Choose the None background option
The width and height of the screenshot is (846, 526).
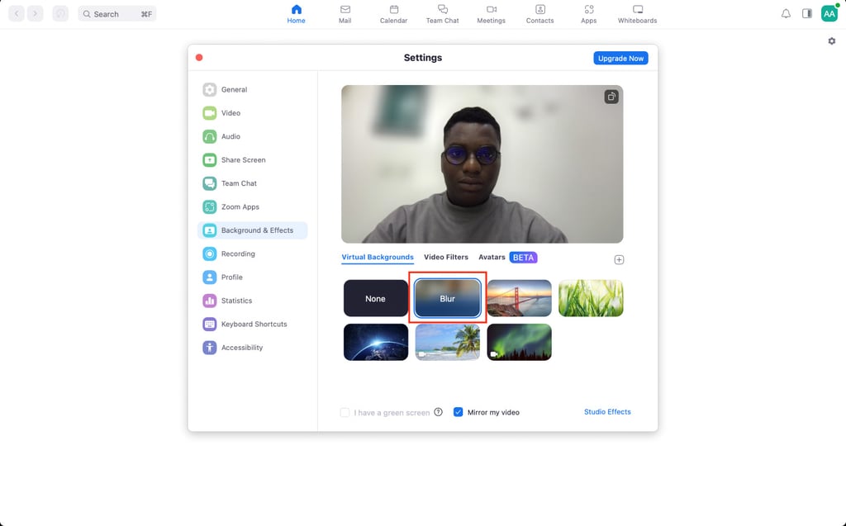pos(376,298)
